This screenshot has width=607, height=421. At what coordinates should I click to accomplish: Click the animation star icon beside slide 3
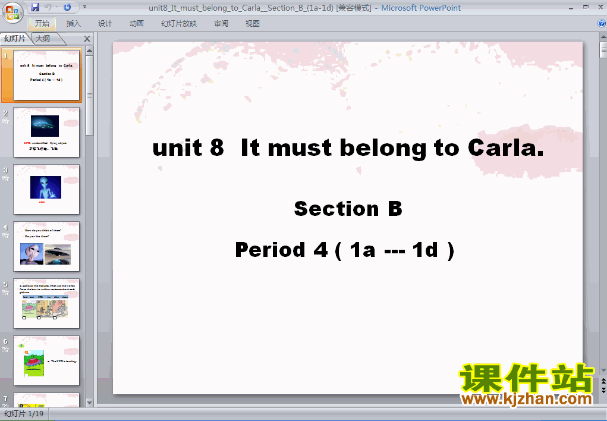pos(5,178)
